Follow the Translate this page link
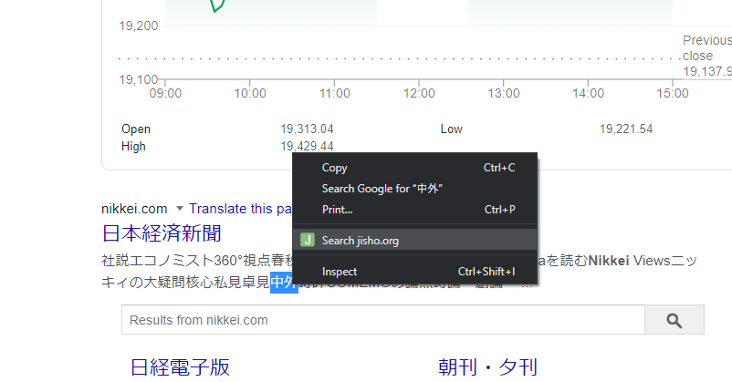This screenshot has height=382, width=732. [240, 209]
